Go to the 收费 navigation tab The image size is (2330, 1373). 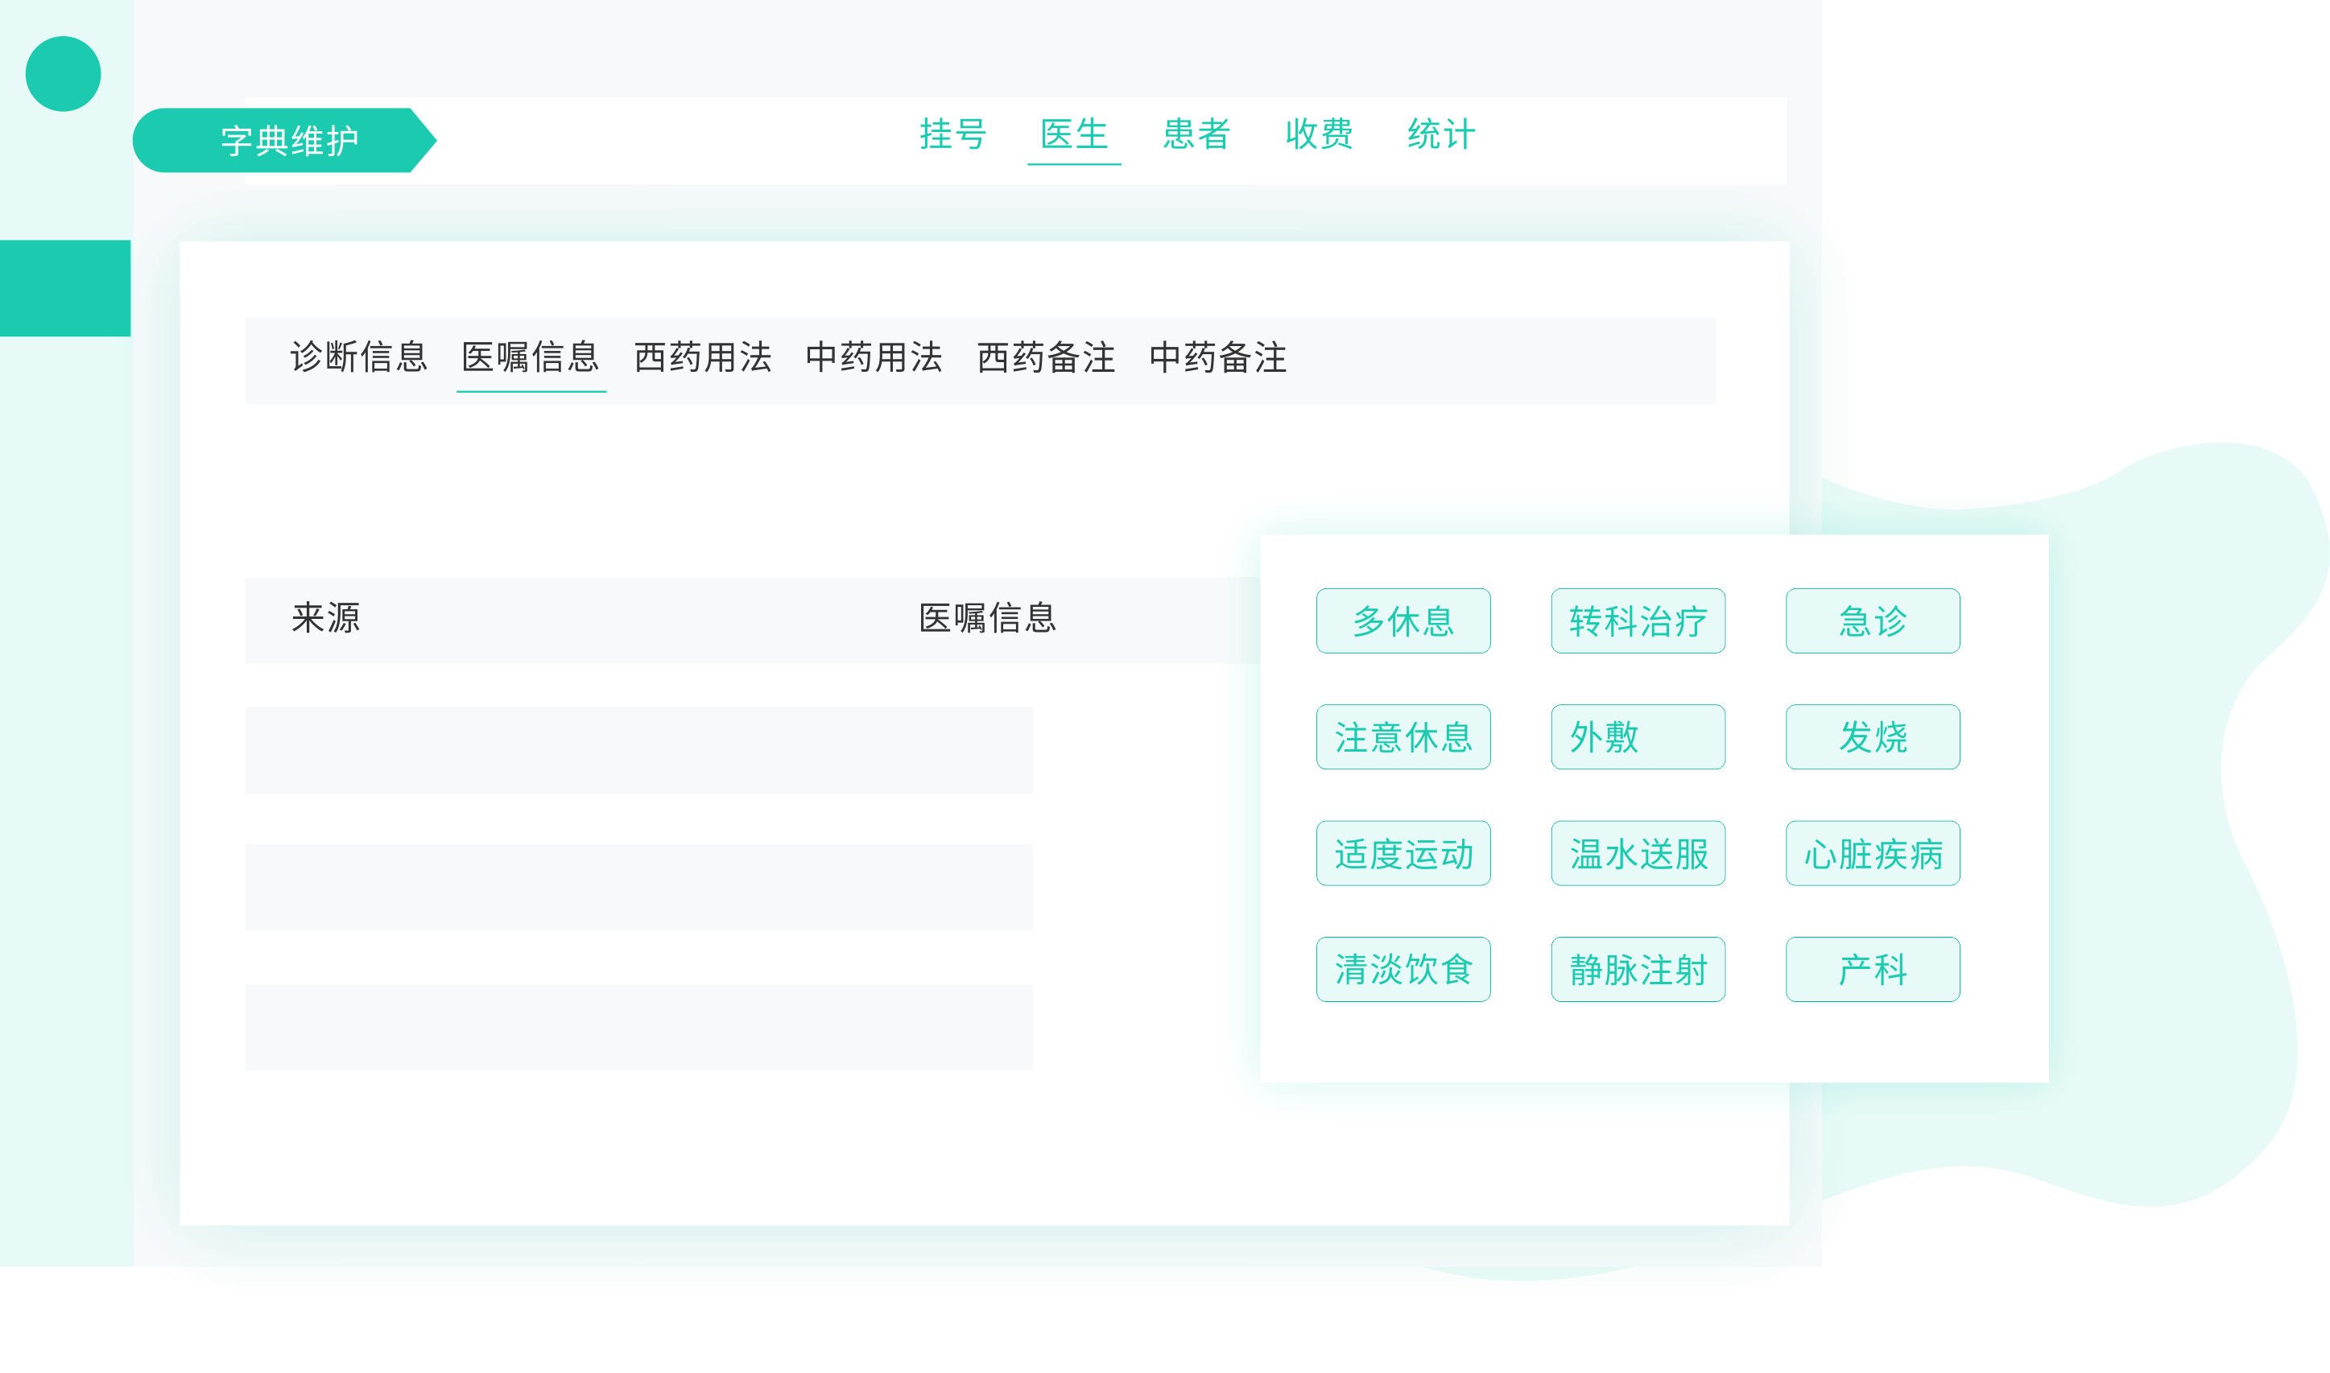(1319, 134)
